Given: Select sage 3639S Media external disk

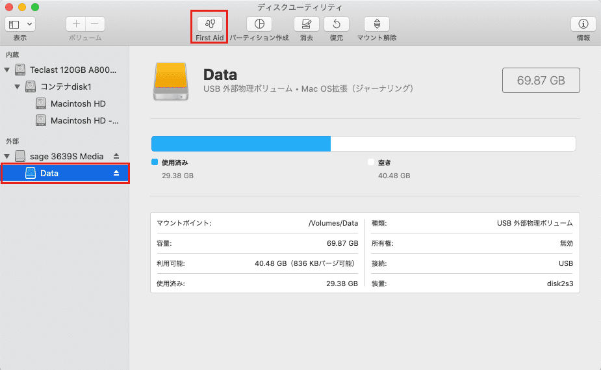Looking at the screenshot, I should (x=67, y=156).
